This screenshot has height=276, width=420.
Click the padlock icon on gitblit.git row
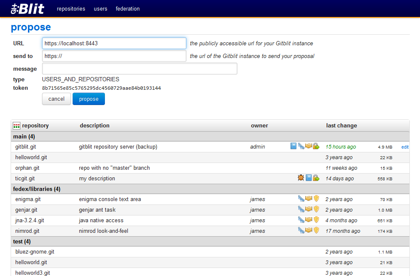(x=316, y=146)
